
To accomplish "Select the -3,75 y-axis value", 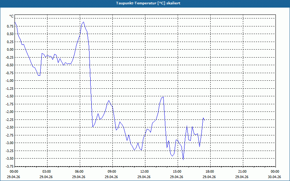I will click(x=10, y=166).
